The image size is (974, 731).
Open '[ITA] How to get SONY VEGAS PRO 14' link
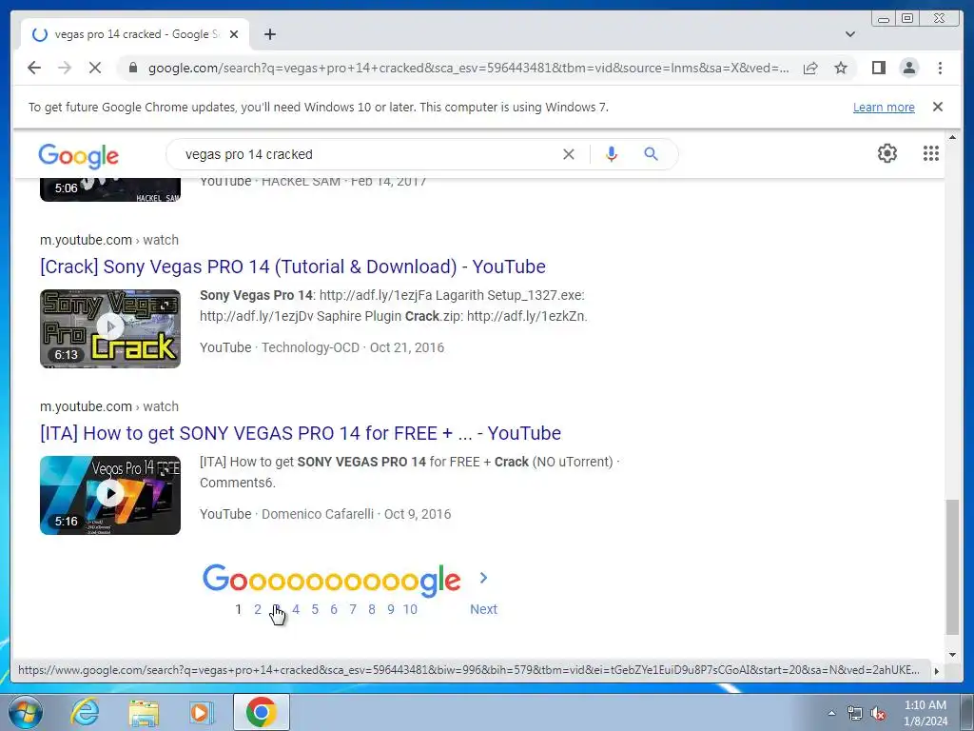301,433
